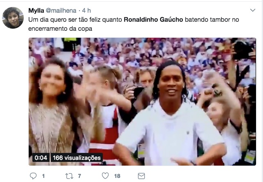263x182 pixels.
Task: Click the tweet text 'encerramento da copa'
Action: (x=60, y=29)
